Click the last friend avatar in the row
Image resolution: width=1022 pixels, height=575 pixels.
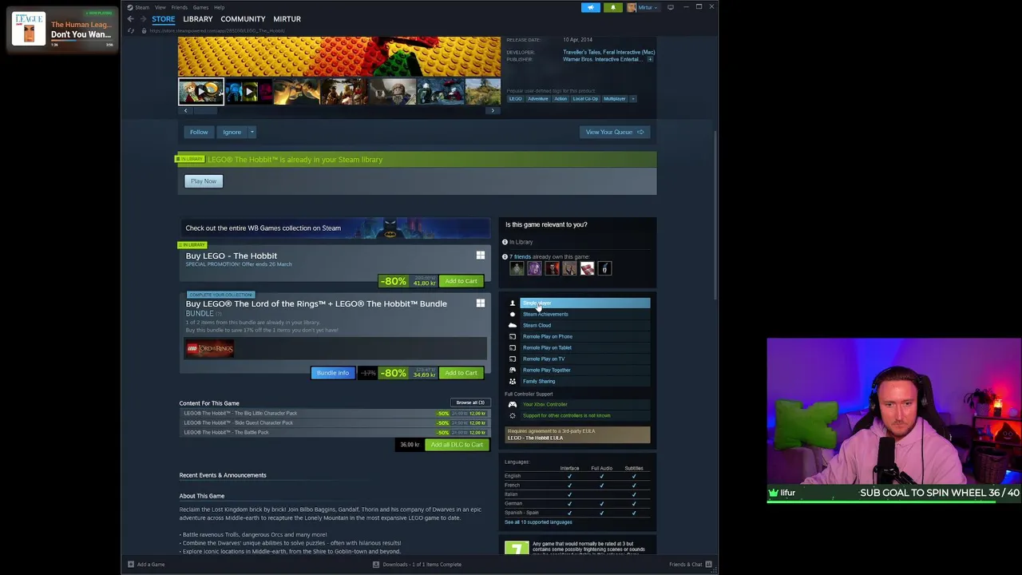(x=604, y=268)
